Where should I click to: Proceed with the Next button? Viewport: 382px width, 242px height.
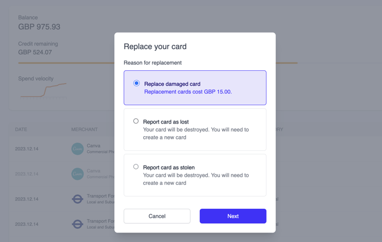point(233,216)
